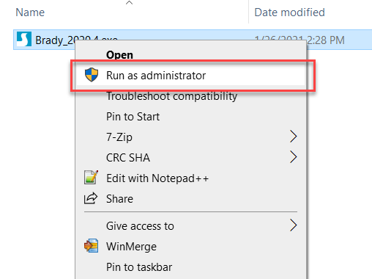This screenshot has width=372, height=279.
Task: Click the administrator shield icon
Action: pyautogui.click(x=92, y=75)
